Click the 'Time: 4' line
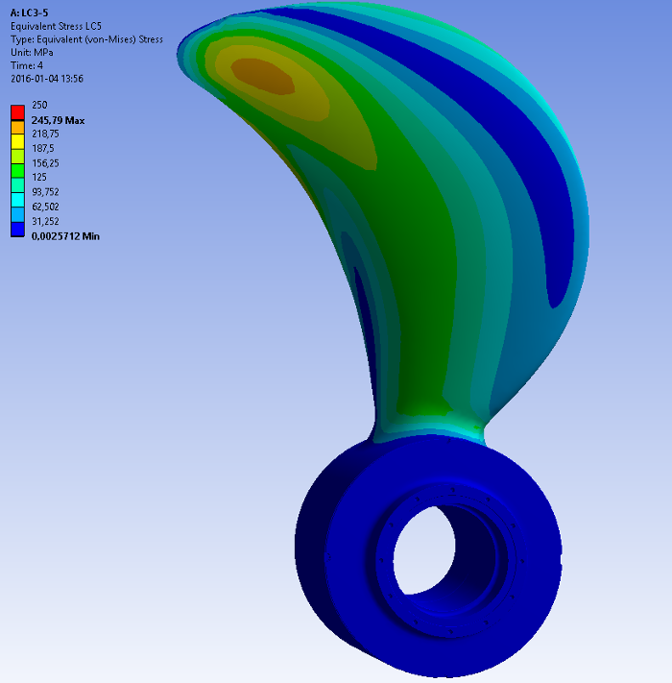This screenshot has height=683, width=672. click(27, 65)
